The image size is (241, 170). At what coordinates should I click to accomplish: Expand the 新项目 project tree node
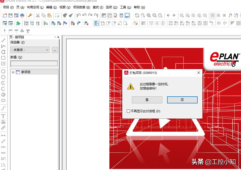coord(13,72)
